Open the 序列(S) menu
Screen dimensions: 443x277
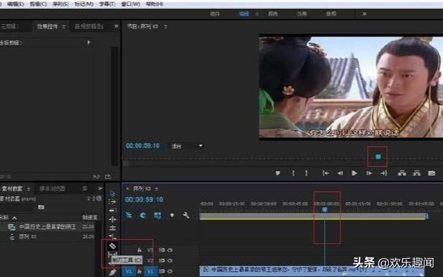61,4
